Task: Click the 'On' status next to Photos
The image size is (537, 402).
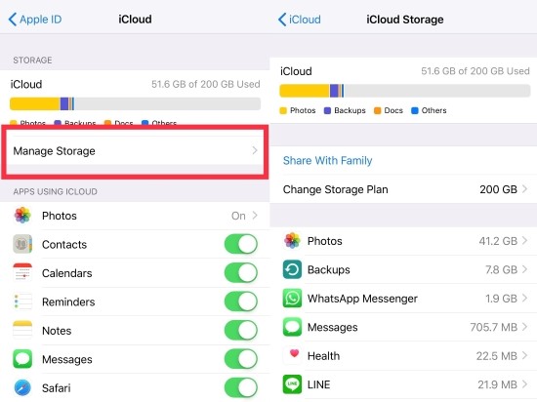Action: click(x=238, y=216)
